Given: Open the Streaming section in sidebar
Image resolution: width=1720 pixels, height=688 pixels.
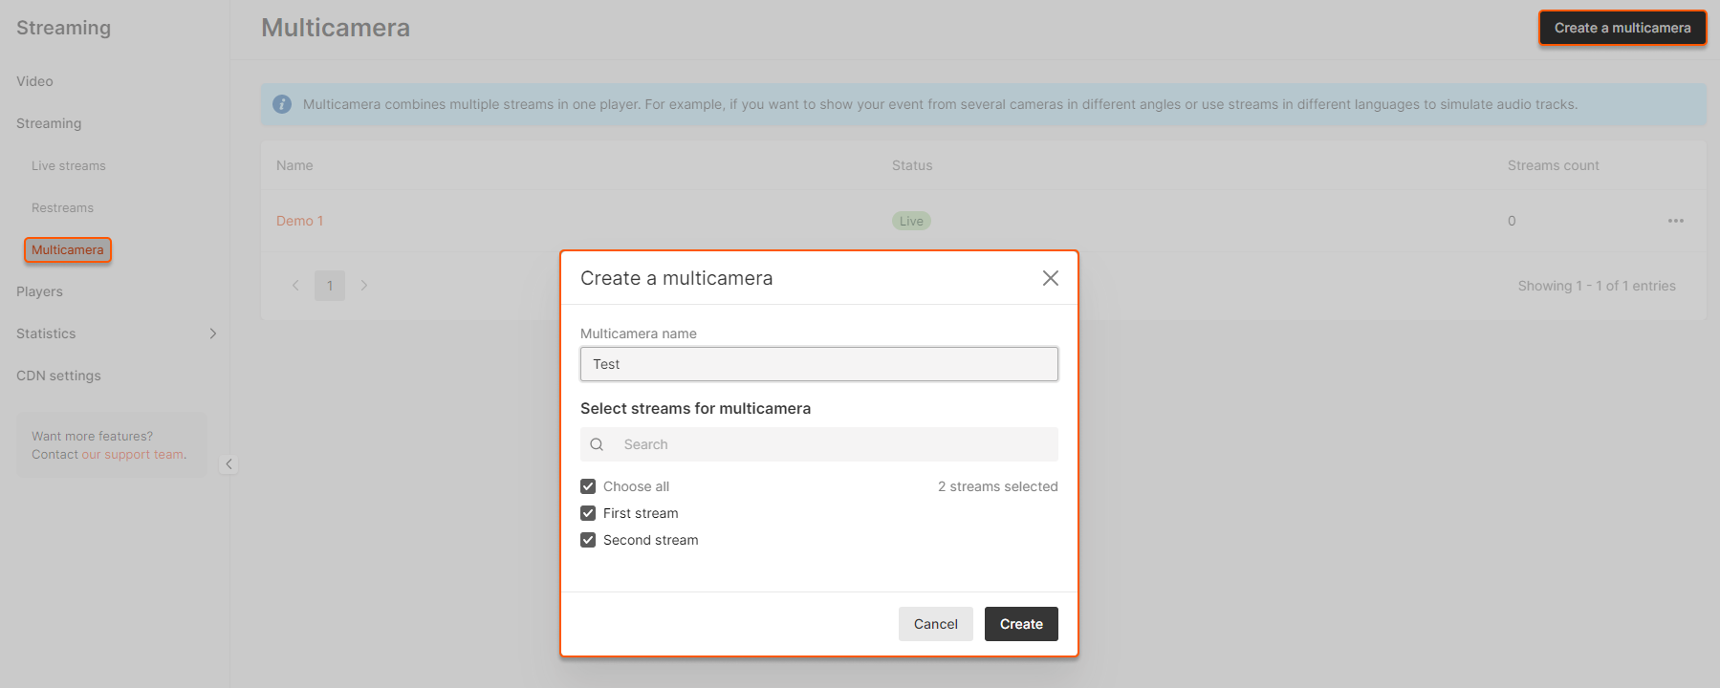Looking at the screenshot, I should [49, 123].
